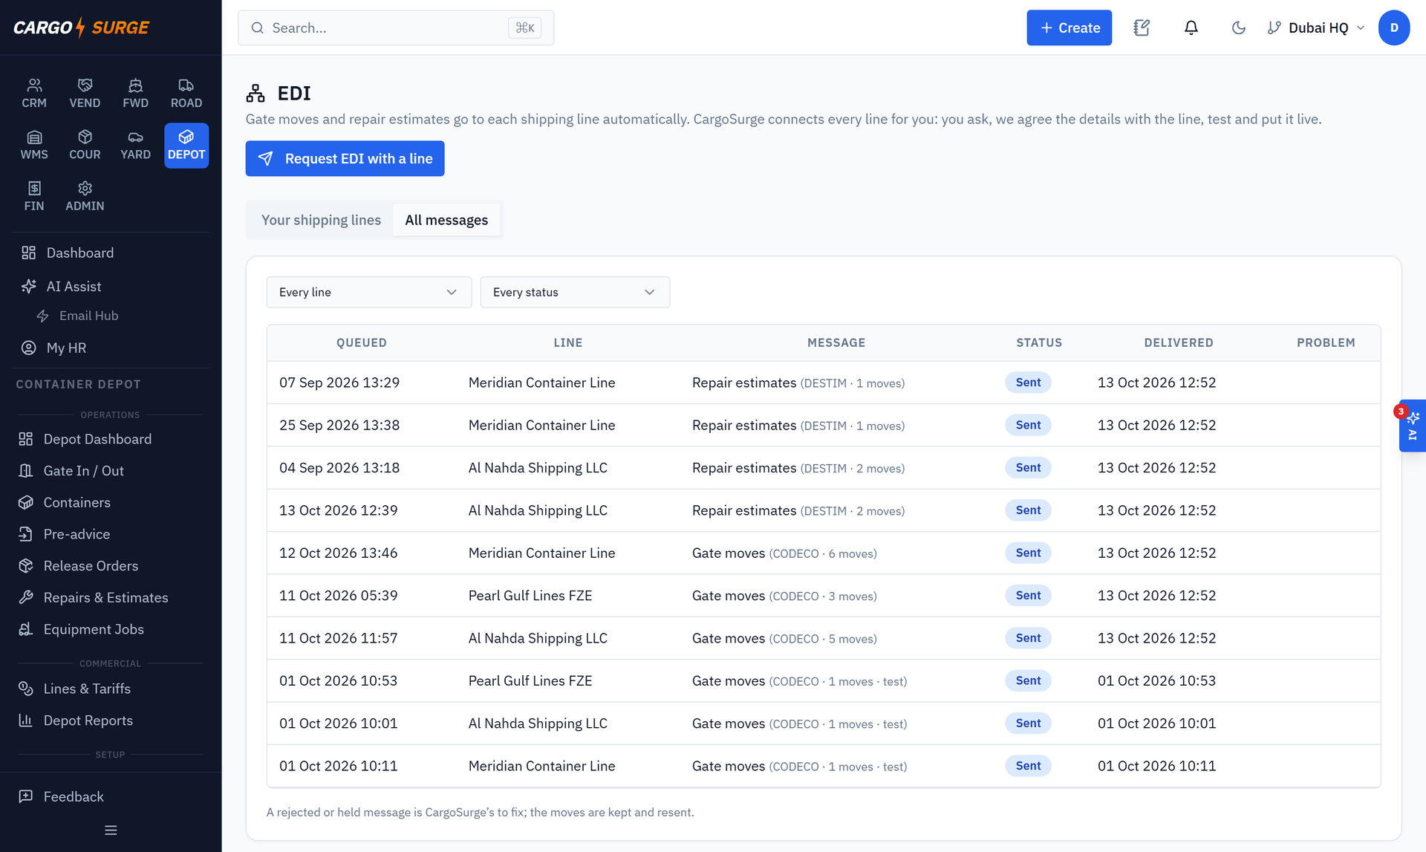Switch to Your shipping lines tab

pyautogui.click(x=321, y=220)
